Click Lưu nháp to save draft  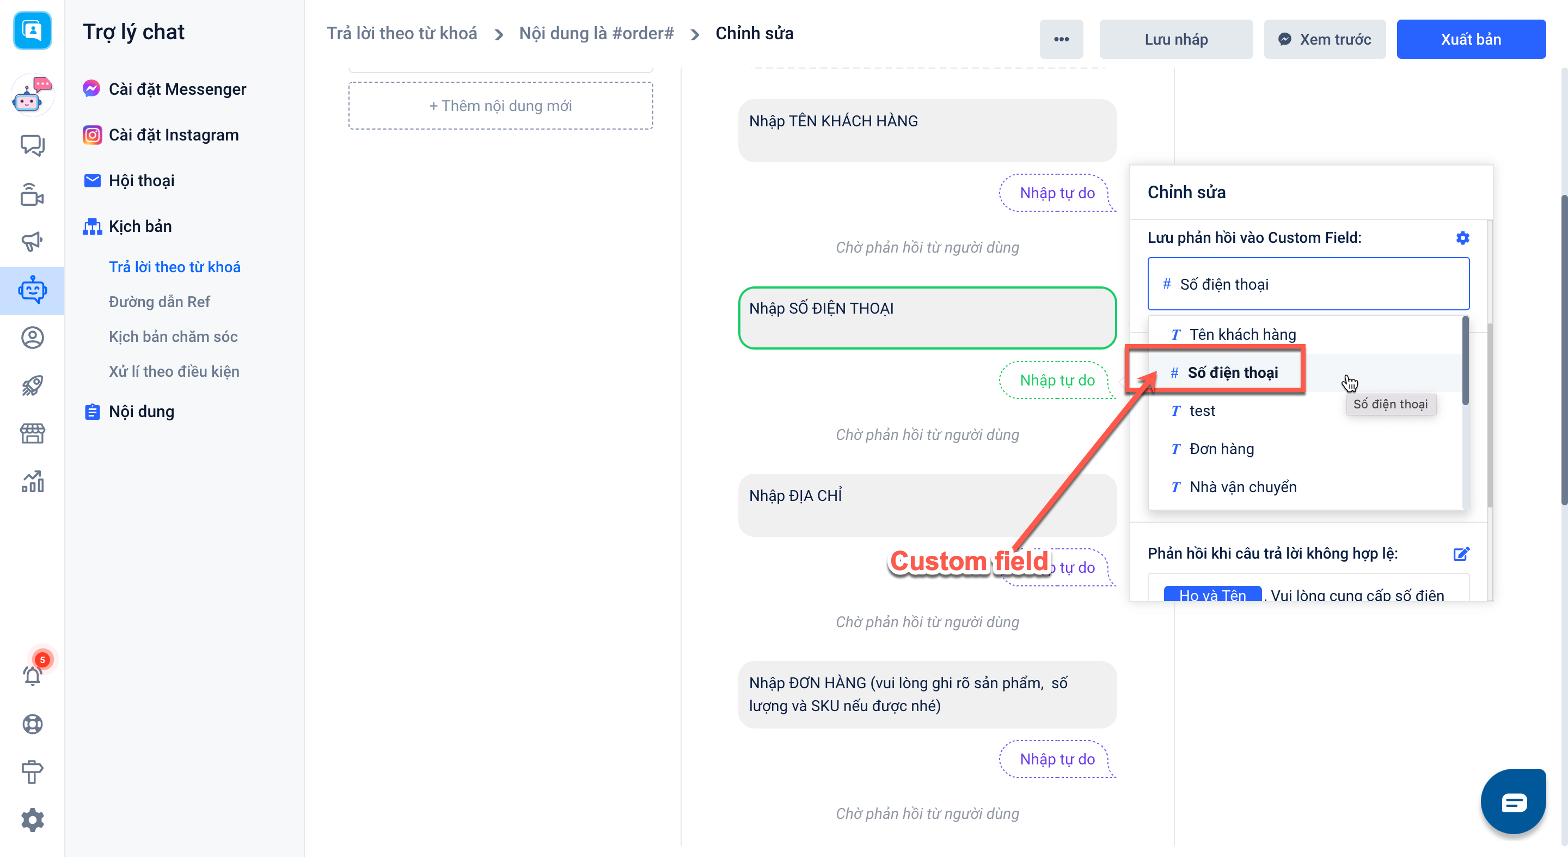click(x=1175, y=39)
